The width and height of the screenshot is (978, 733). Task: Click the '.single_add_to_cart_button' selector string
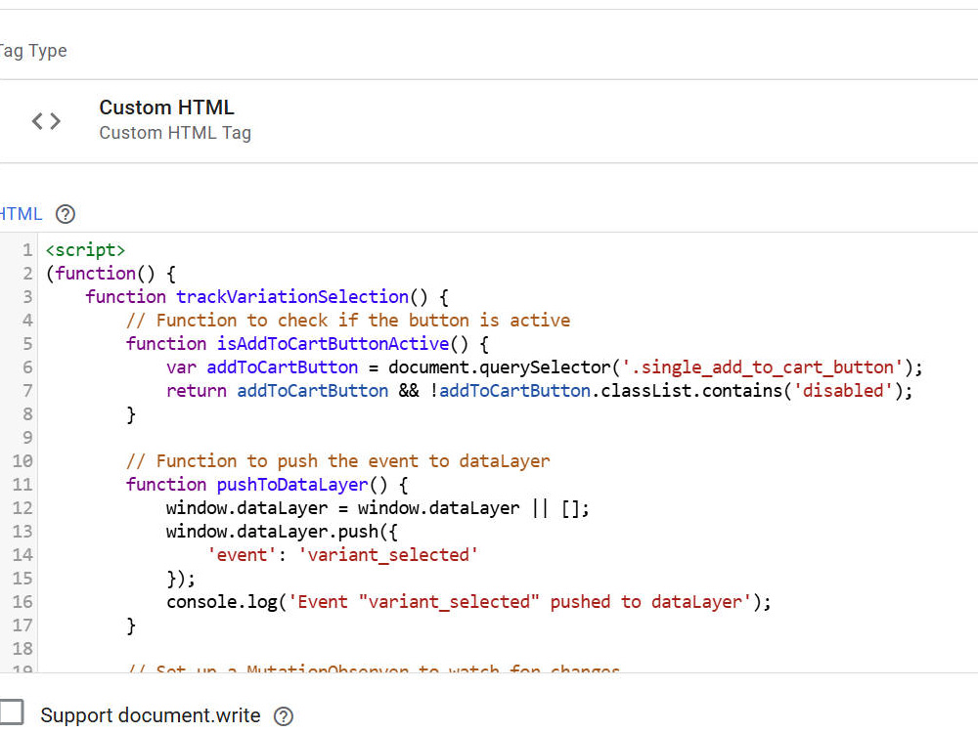[762, 367]
